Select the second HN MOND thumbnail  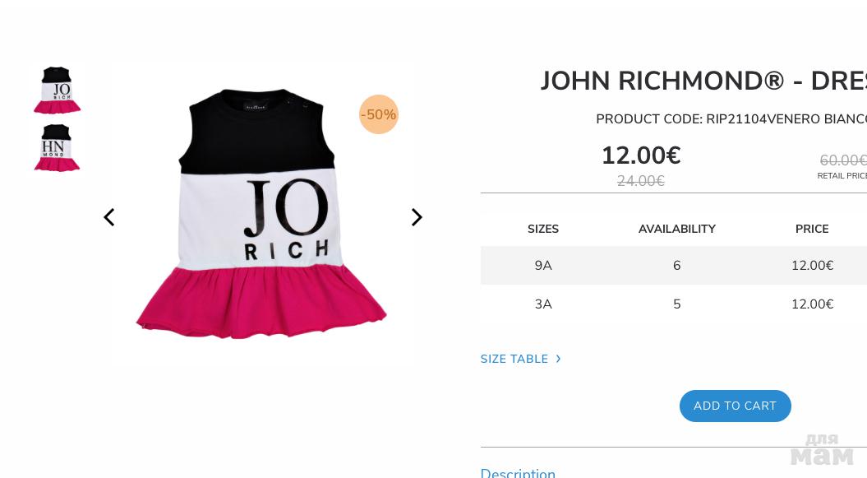point(57,147)
